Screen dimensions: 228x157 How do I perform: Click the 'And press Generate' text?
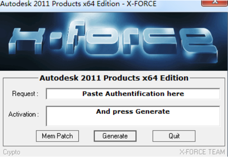pyautogui.click(x=133, y=112)
